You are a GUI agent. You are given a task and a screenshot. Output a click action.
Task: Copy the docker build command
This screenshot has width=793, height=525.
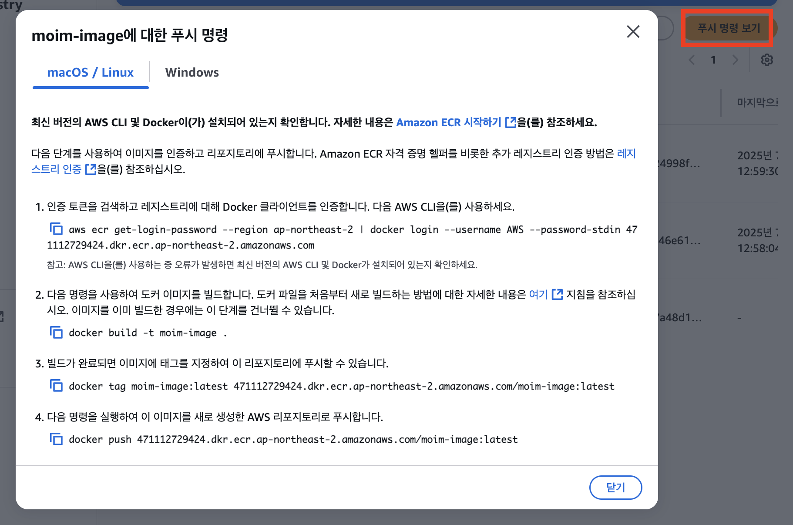click(56, 332)
